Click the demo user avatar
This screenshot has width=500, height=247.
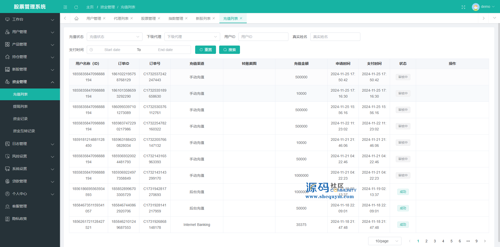476,7
